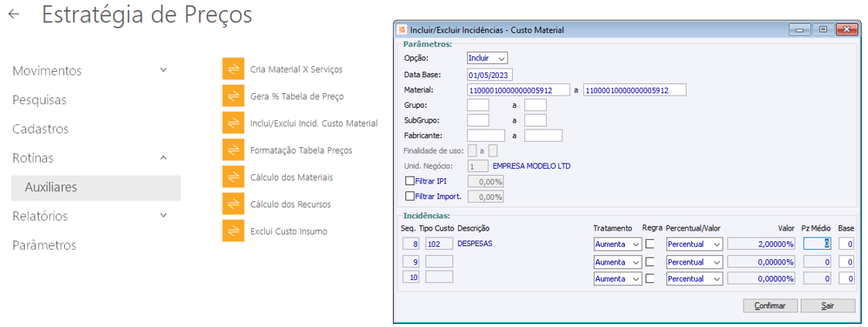
Task: Click the Inclui/Exclui Incid. Custo Material icon
Action: [233, 123]
